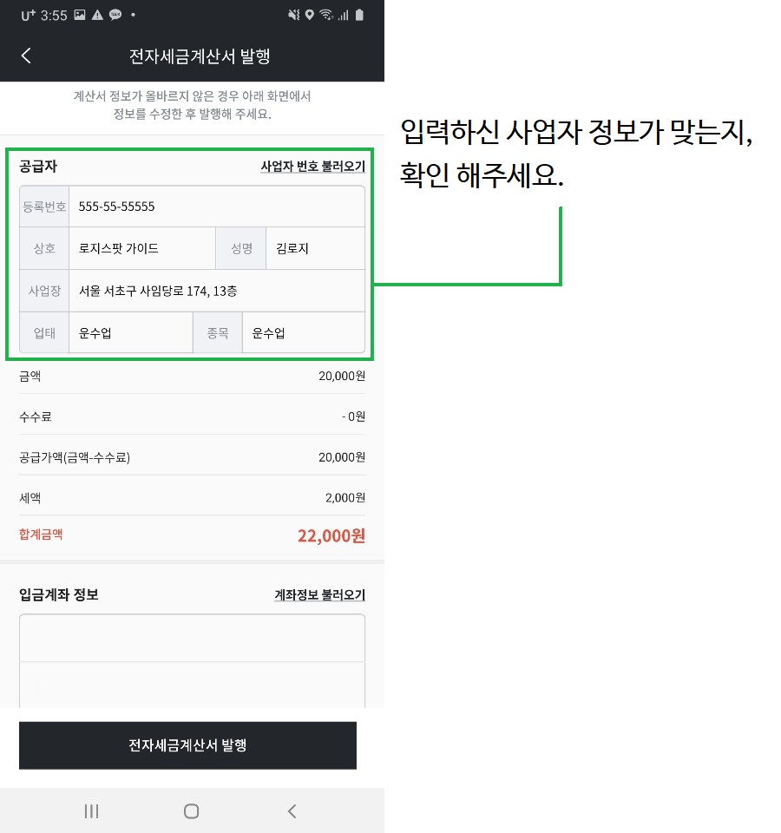Click the 전자세금계산서 발행 button
Viewport: 781px width, 833px height.
187,744
